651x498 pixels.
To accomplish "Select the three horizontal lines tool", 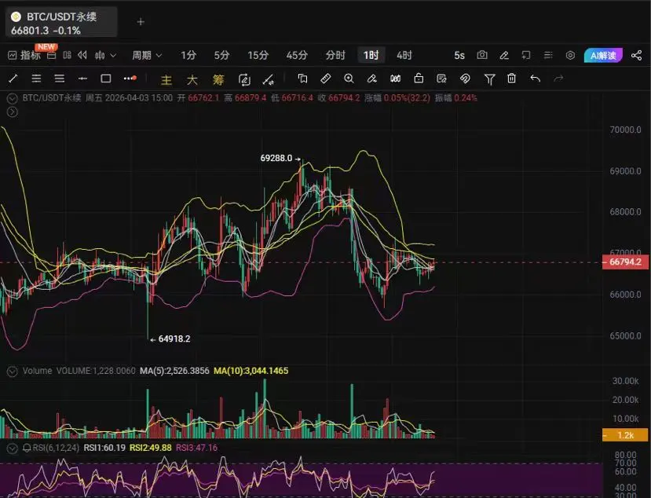I will coord(60,78).
